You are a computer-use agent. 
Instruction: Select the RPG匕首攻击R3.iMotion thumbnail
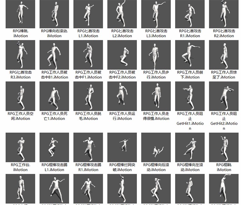tap(21, 55)
